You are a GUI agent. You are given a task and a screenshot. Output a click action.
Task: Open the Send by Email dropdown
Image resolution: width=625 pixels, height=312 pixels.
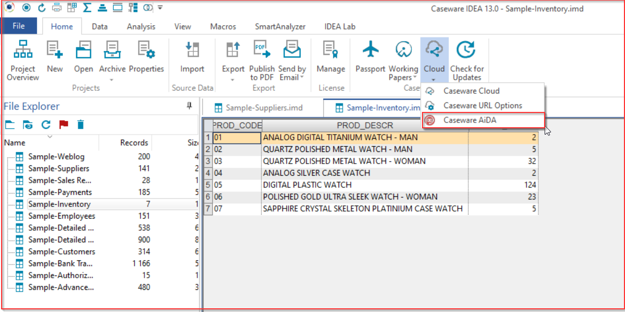(x=301, y=78)
